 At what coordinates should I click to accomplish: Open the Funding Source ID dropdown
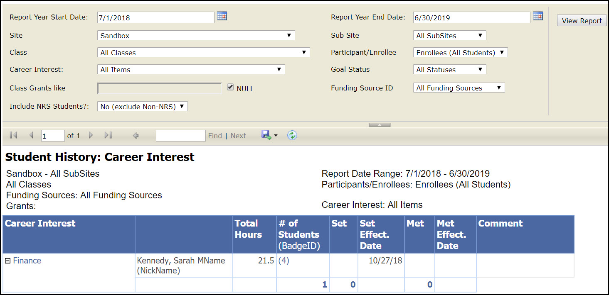click(x=459, y=88)
